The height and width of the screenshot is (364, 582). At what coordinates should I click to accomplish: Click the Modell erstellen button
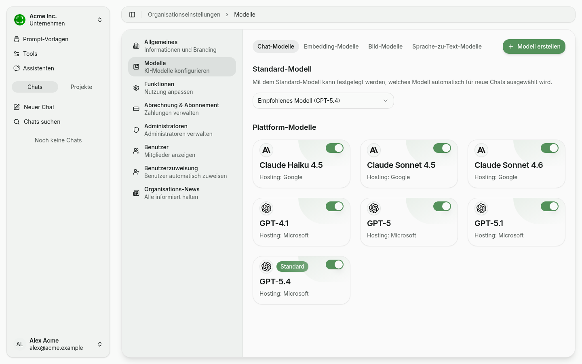pos(534,47)
